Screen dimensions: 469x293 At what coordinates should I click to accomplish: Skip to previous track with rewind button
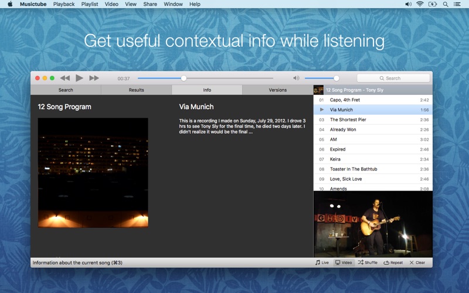click(65, 79)
